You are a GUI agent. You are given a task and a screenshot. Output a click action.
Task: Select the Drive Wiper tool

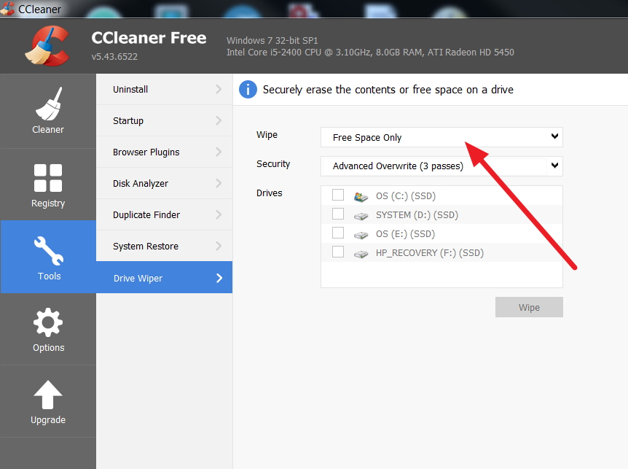(164, 277)
